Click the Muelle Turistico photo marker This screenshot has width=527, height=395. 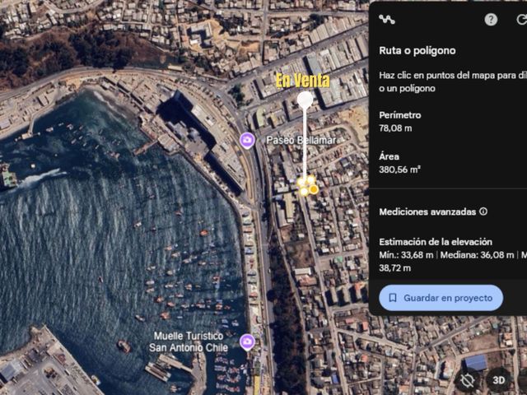[x=247, y=342]
